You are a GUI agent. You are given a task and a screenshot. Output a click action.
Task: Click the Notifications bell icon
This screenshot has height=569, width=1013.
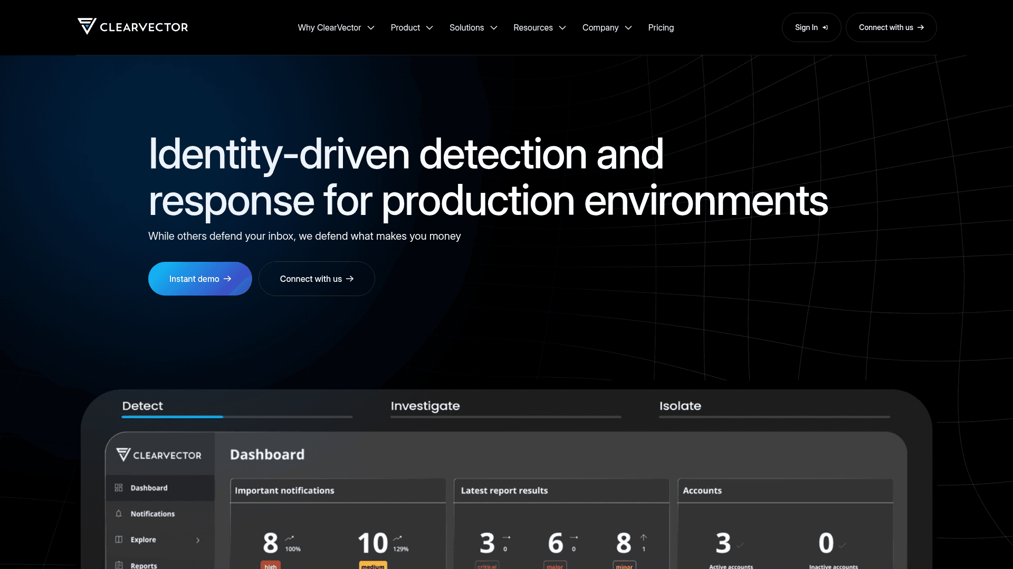click(119, 514)
